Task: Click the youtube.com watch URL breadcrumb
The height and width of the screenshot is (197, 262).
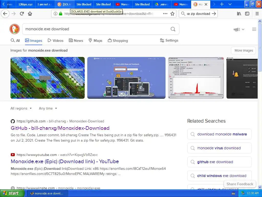Action: (x=57, y=155)
